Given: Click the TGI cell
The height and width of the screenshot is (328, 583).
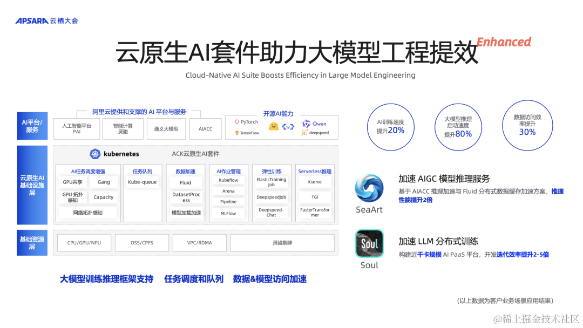Looking at the screenshot, I should (x=315, y=197).
